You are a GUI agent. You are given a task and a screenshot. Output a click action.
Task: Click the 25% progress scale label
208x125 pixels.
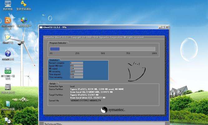click(x=77, y=53)
